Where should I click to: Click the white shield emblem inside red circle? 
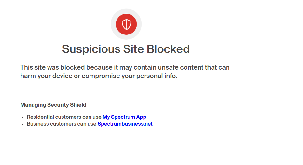126,24
